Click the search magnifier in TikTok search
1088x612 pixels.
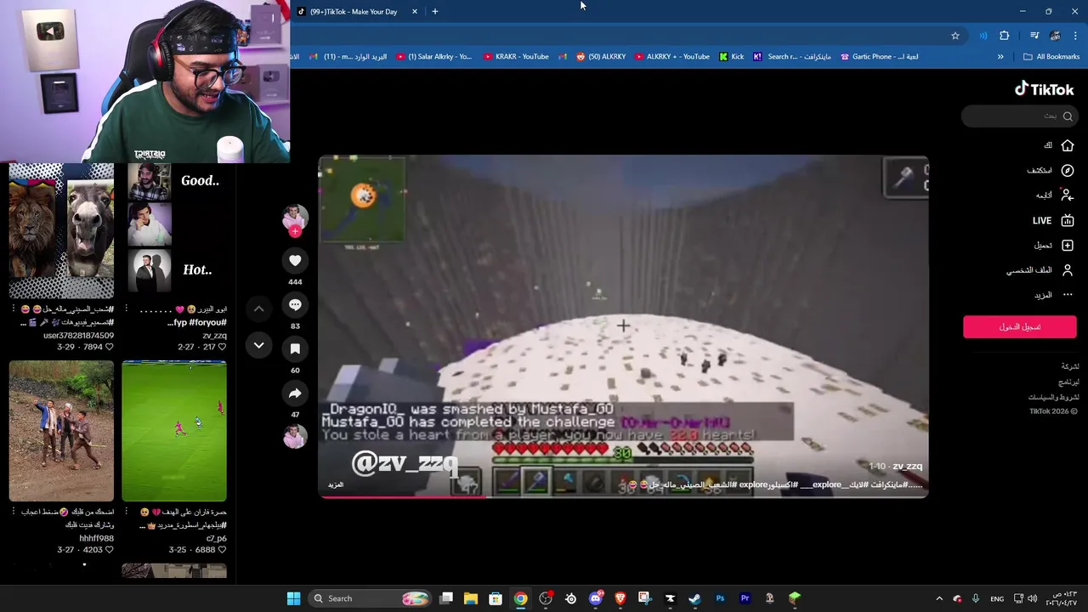[x=1068, y=116]
